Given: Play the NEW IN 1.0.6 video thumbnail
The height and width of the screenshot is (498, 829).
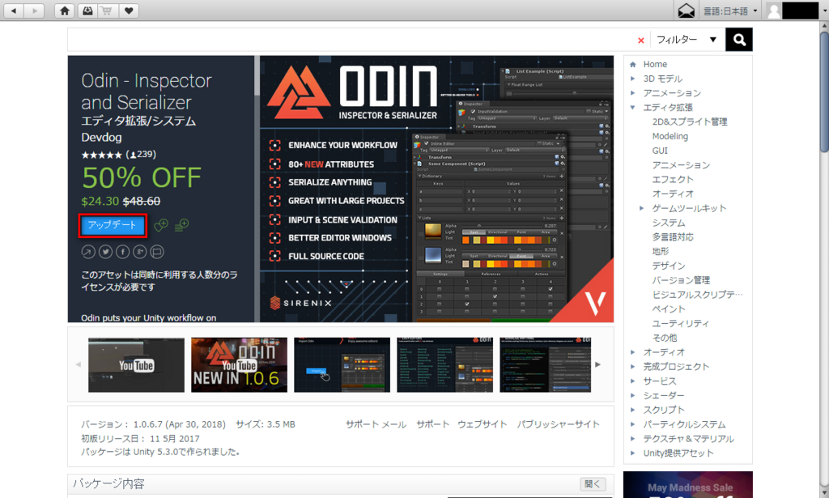Looking at the screenshot, I should (x=239, y=364).
